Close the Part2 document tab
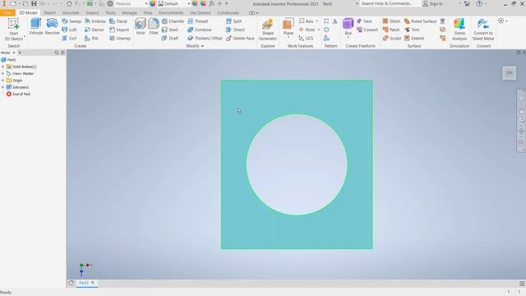This screenshot has height=296, width=526. click(93, 283)
